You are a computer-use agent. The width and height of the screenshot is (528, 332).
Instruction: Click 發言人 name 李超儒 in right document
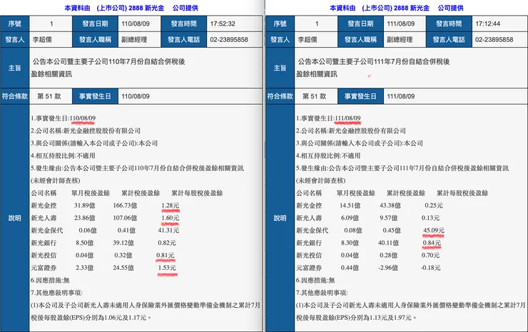pos(308,40)
